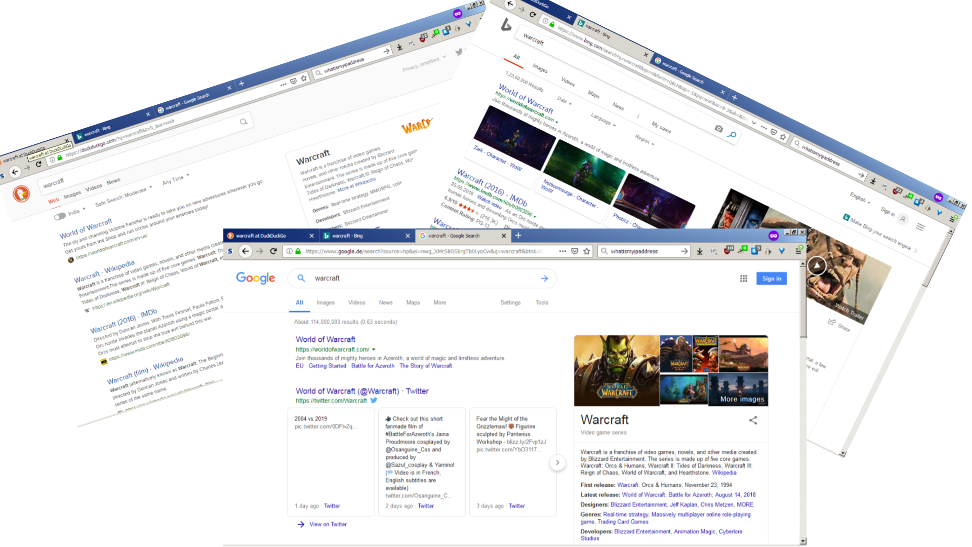972x547 pixels.
Task: Show next tweets with carousel arrow
Action: [x=557, y=462]
